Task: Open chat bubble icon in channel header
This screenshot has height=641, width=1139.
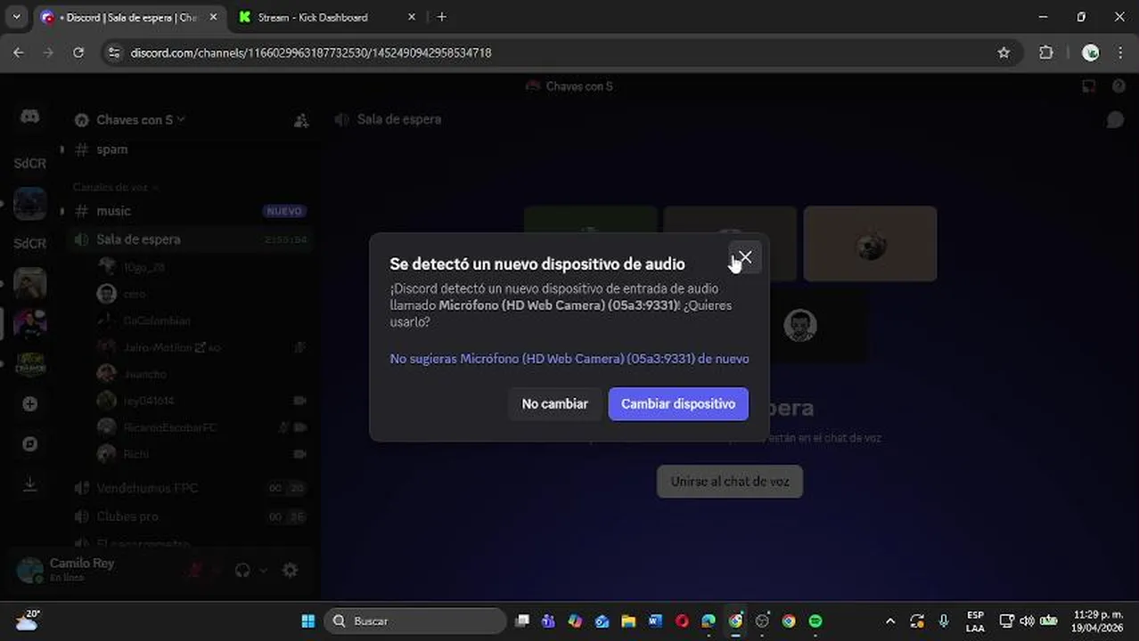Action: point(1115,119)
